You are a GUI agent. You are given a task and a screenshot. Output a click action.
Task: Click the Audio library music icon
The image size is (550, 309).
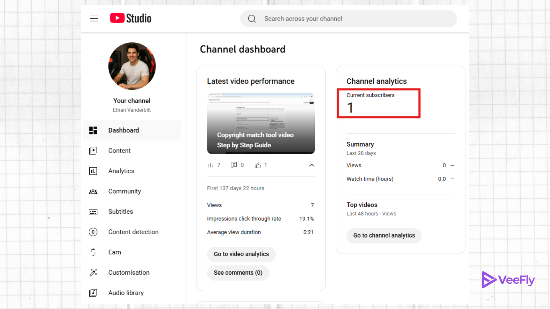[x=93, y=293]
